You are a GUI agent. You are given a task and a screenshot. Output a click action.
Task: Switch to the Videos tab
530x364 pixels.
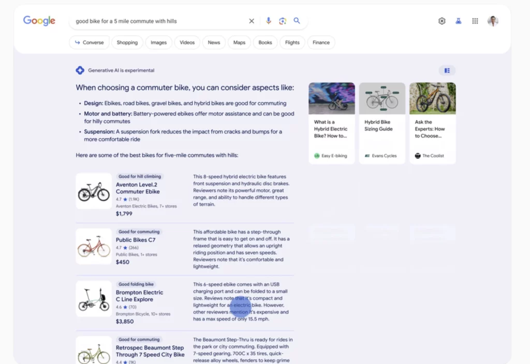[187, 42]
